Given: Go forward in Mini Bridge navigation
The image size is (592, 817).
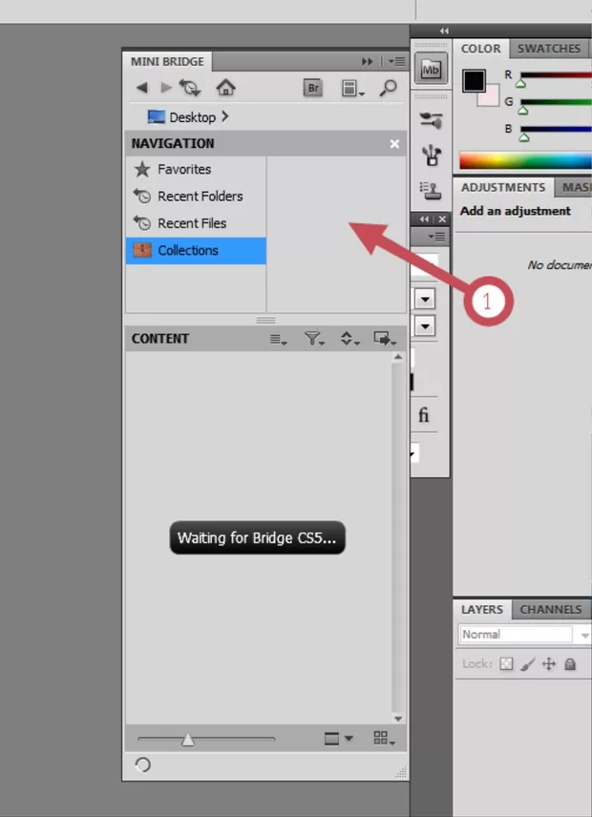Looking at the screenshot, I should click(166, 88).
